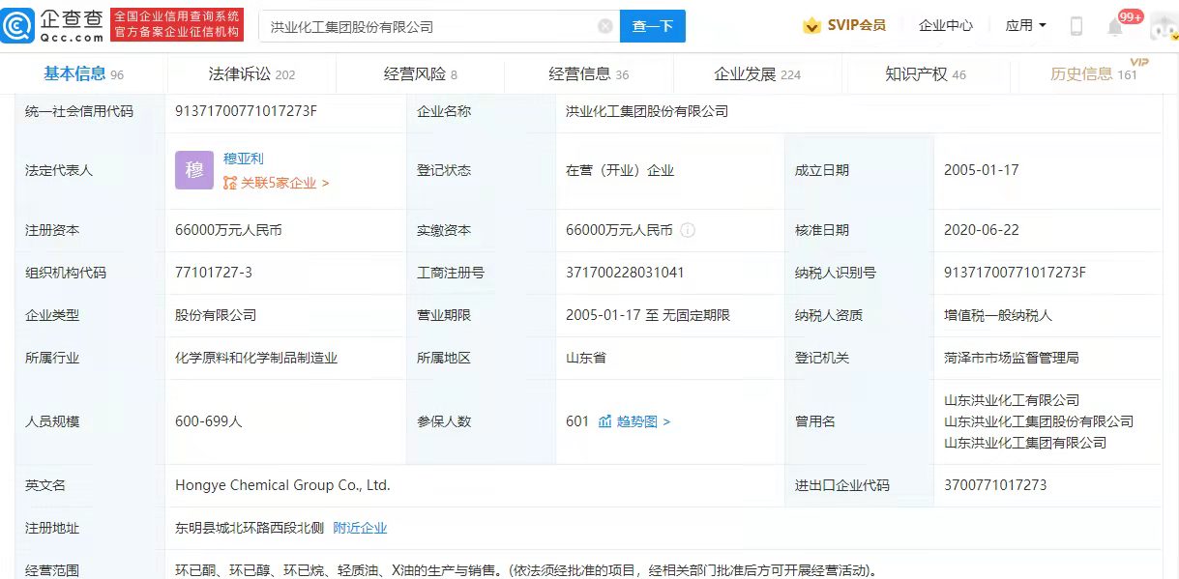Open 趋势图 trend chart link
The width and height of the screenshot is (1179, 579).
point(644,421)
